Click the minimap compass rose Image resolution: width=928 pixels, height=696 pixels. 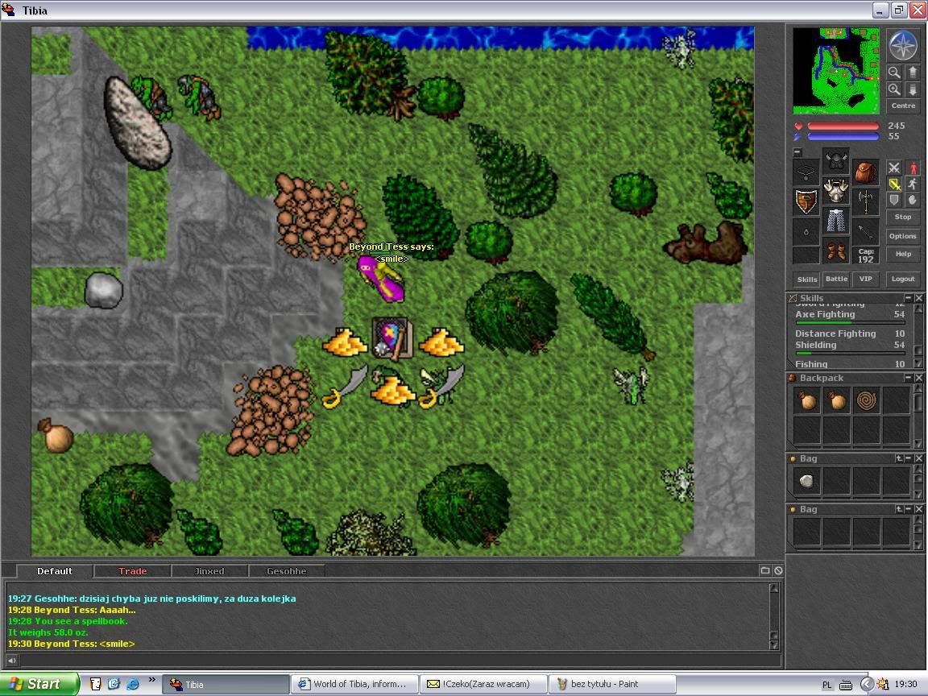pos(903,45)
